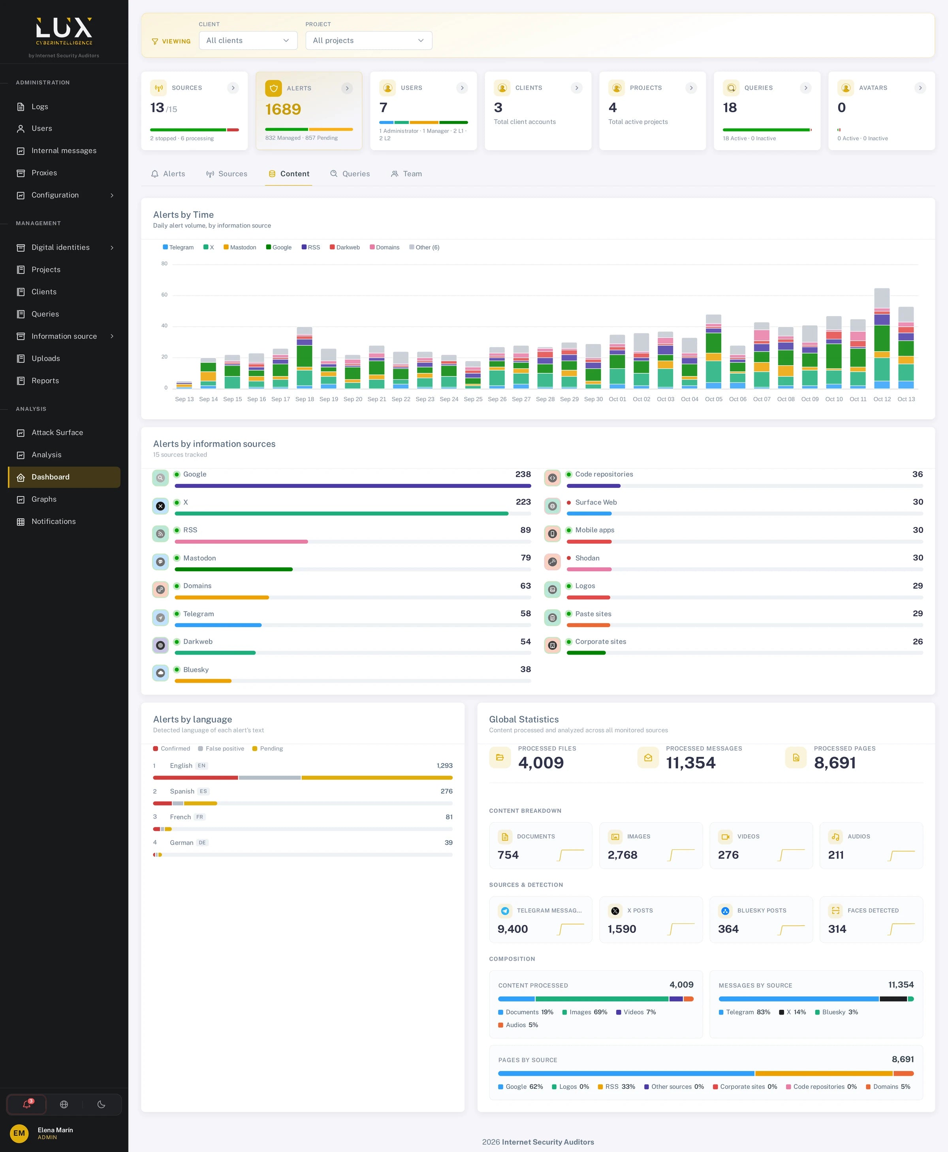
Task: Click the Shodan source icon
Action: point(552,561)
